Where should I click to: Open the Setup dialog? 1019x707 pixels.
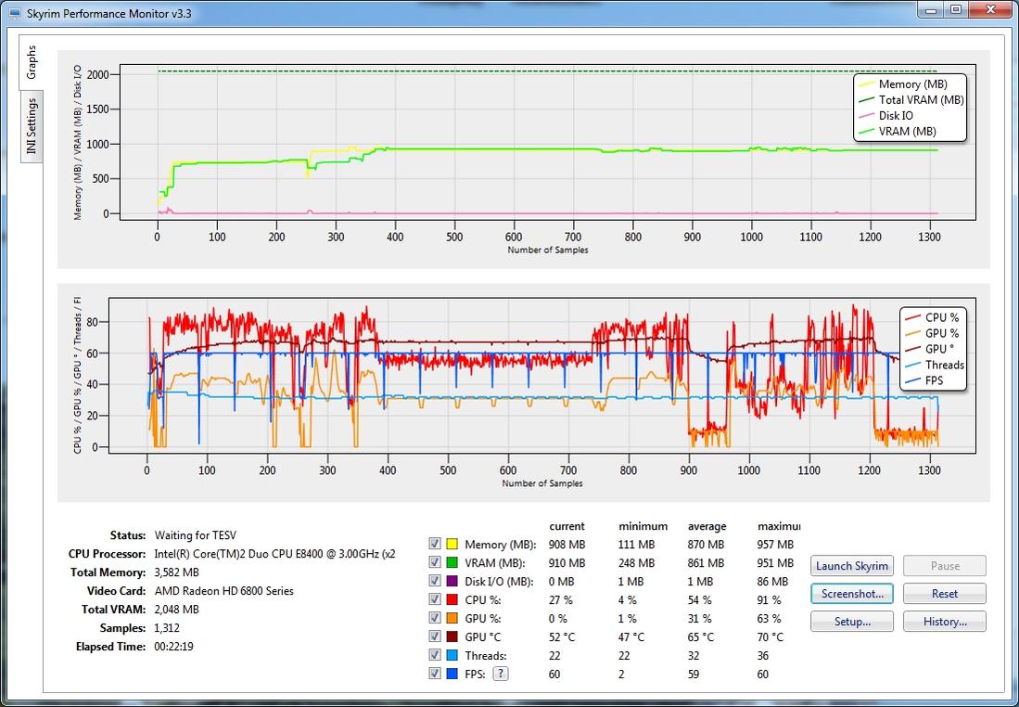pos(852,622)
